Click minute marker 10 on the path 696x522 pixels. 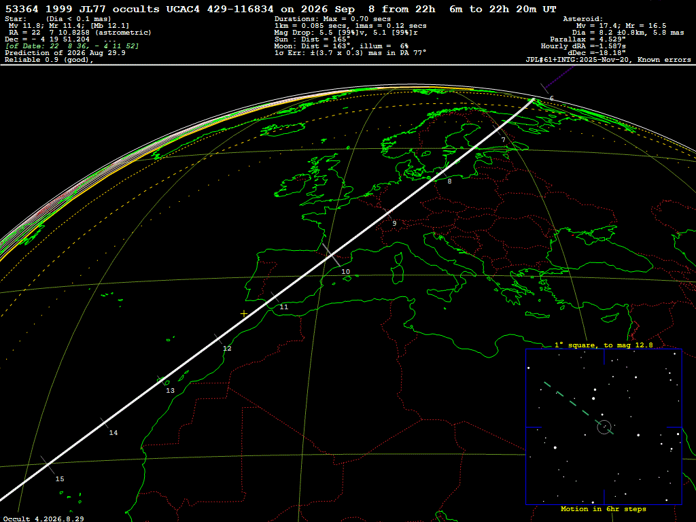point(346,272)
